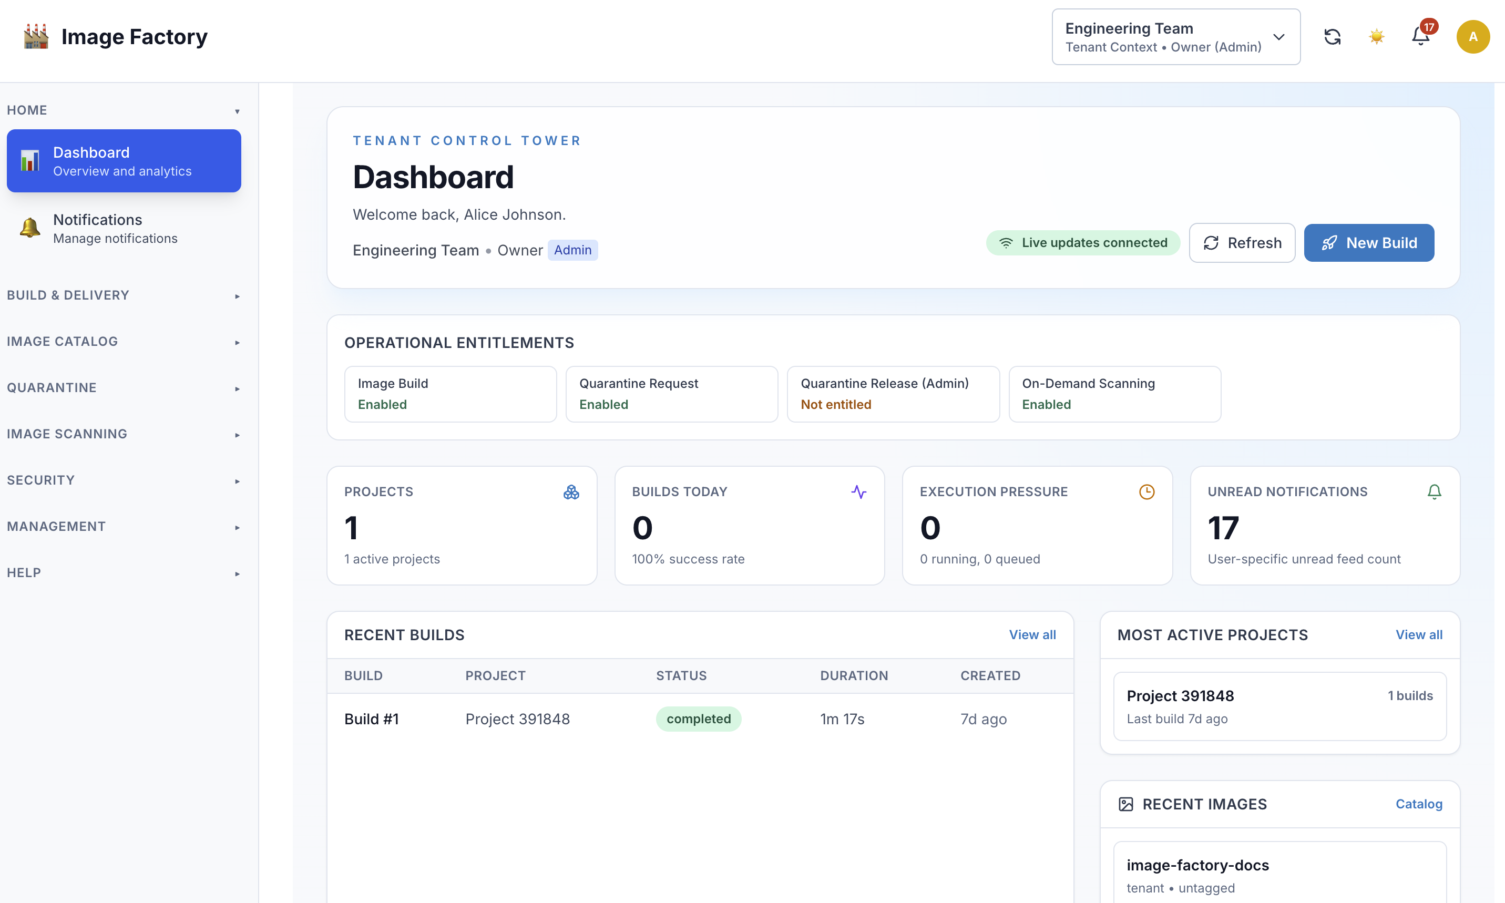Screen dimensions: 1505x903
Task: Click the image icon next to Recent Images
Action: pos(1128,804)
